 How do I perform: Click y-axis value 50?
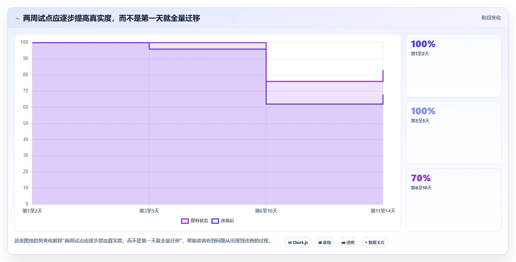[25, 123]
